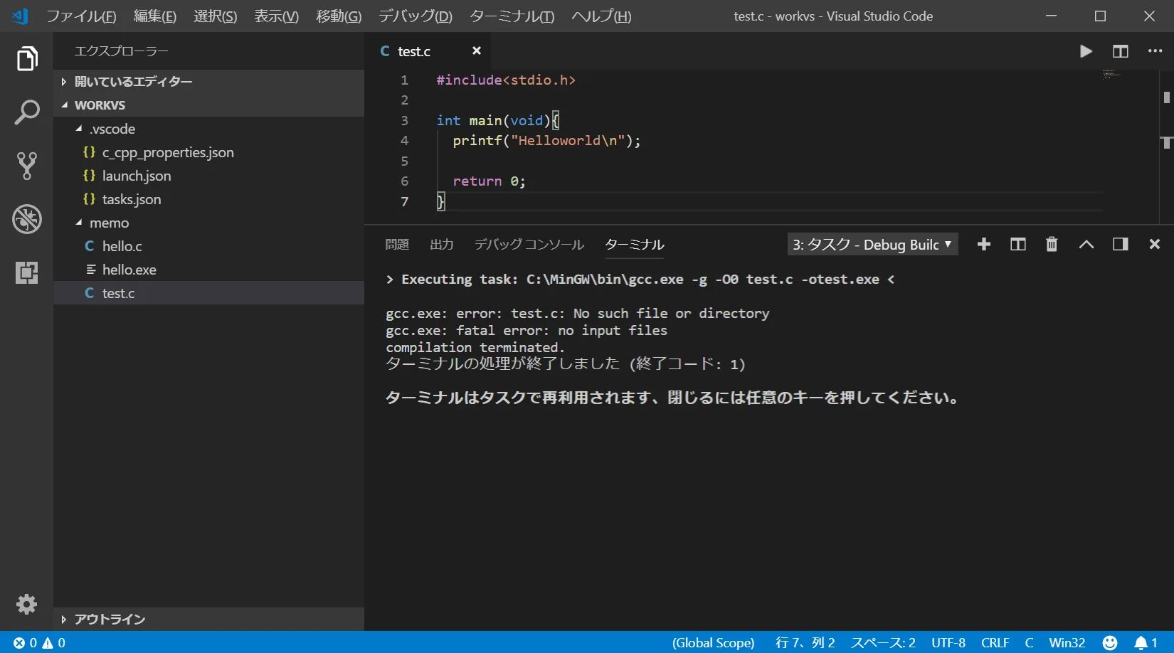Open launch.json in explorer
The image size is (1174, 653).
pyautogui.click(x=209, y=176)
